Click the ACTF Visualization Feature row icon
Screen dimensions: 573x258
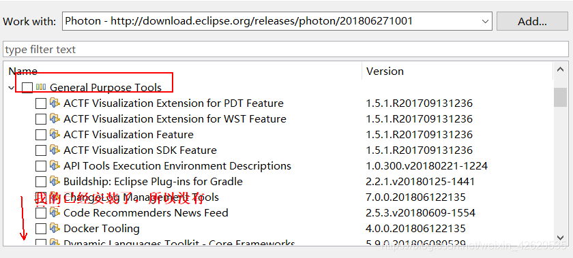(55, 134)
